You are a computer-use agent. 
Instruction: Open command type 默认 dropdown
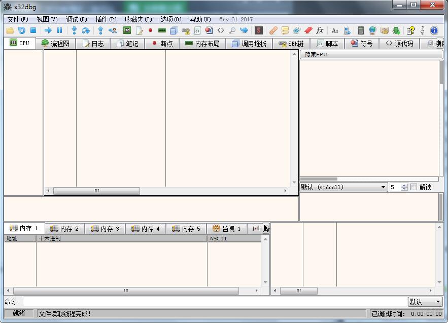[x=425, y=302]
